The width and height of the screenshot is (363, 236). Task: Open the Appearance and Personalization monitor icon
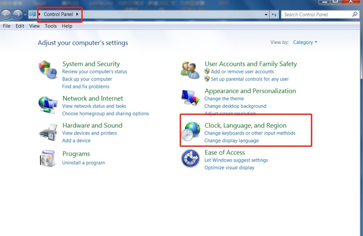[190, 97]
